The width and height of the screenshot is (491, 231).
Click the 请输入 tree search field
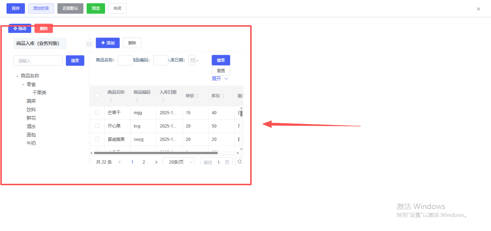point(38,61)
